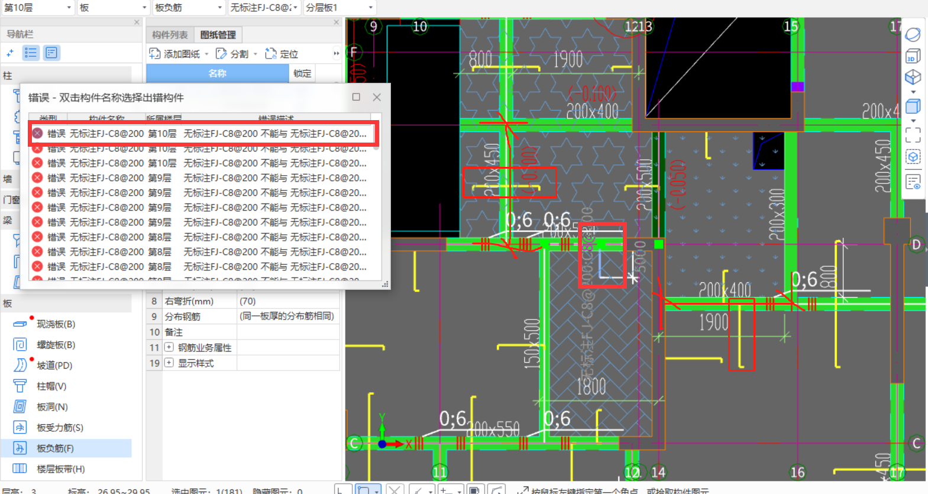Viewport: 928px width, 494px height.
Task: Close the 错误 error dialog
Action: coord(377,97)
